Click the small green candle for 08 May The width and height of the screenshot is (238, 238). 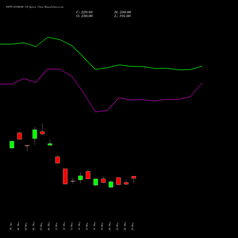pos(50,144)
